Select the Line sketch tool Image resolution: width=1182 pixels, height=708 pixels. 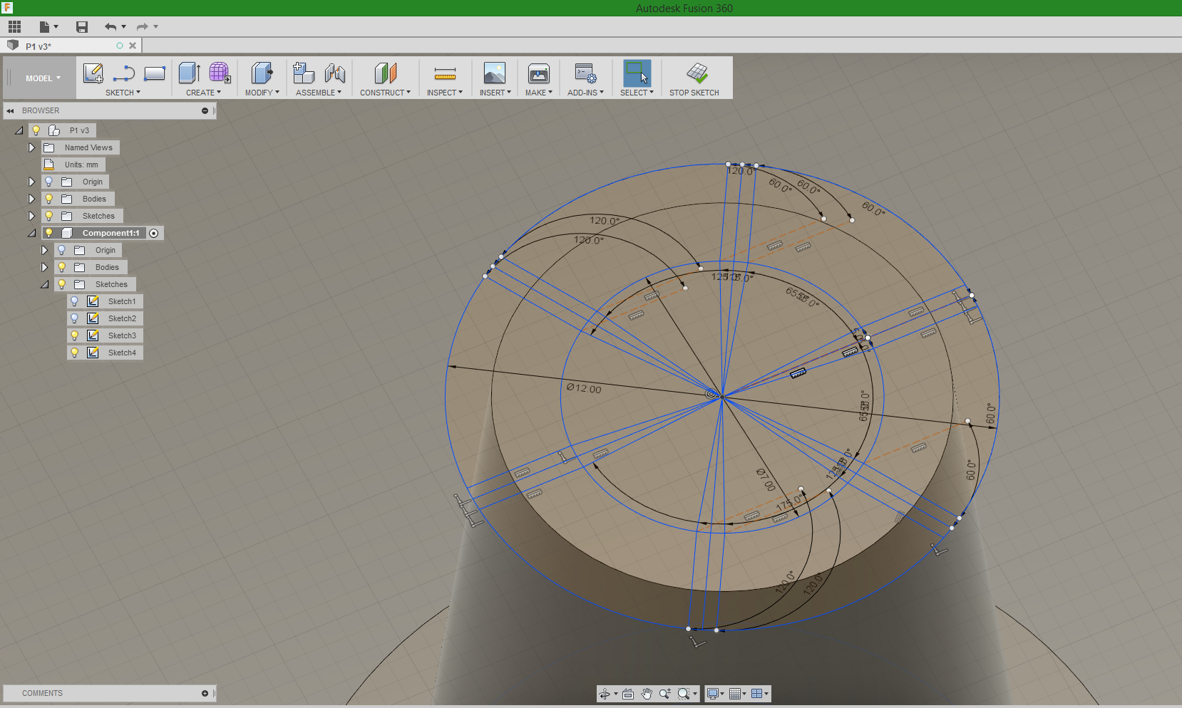pos(124,73)
